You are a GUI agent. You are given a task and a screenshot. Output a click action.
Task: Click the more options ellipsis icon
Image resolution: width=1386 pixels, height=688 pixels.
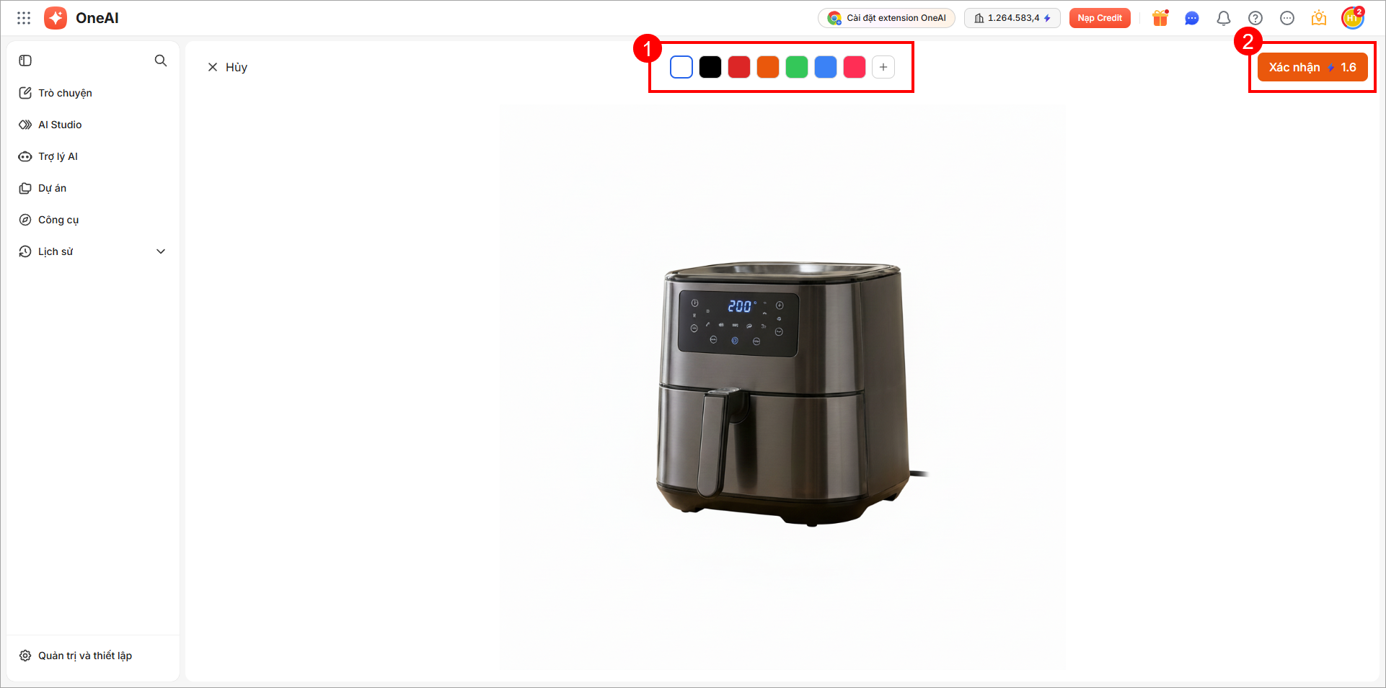click(1287, 18)
